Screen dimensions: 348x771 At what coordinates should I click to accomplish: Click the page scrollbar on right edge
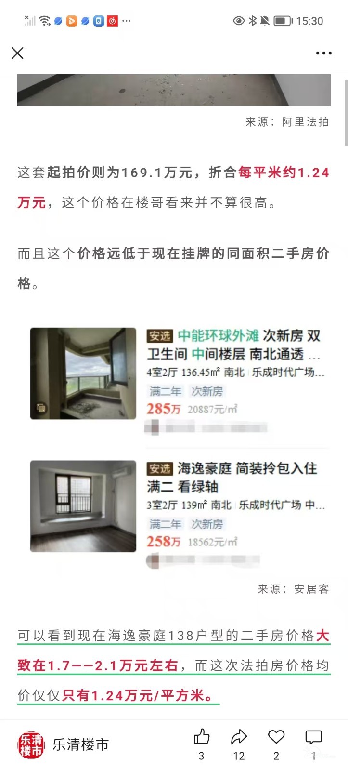point(346,113)
